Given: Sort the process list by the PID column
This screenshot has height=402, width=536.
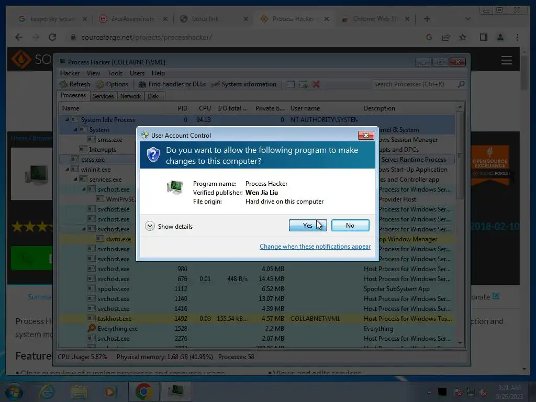Looking at the screenshot, I should pos(182,108).
